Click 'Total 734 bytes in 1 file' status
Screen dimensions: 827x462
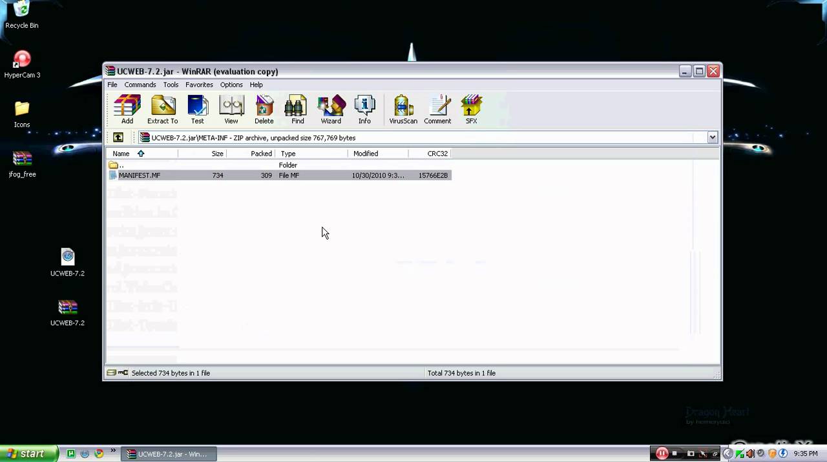[x=461, y=373]
